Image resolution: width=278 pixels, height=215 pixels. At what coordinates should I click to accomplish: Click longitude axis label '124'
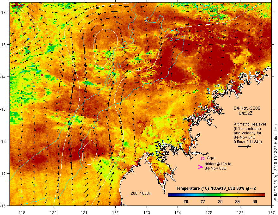[178, 212]
